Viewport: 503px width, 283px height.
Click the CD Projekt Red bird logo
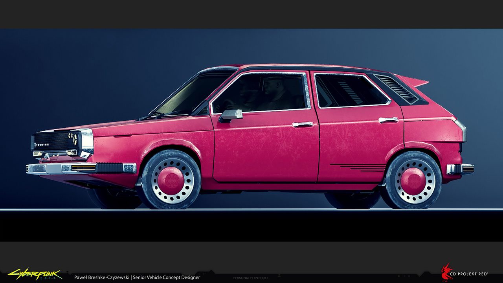click(447, 272)
